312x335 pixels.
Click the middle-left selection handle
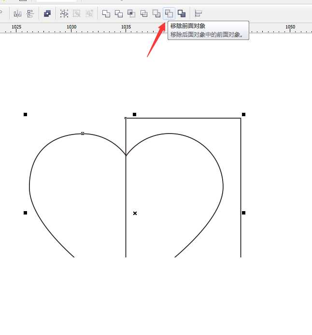[26, 213]
